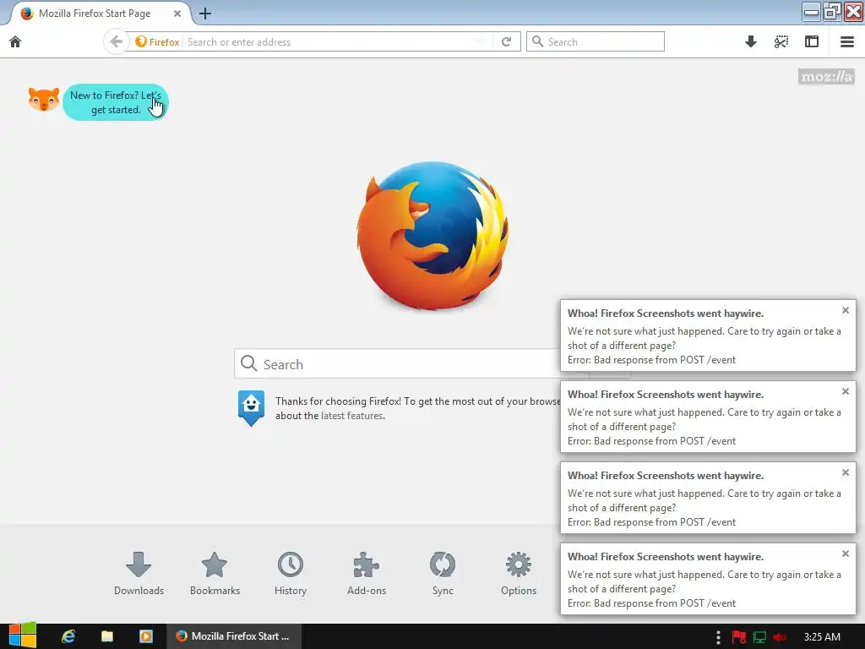Image resolution: width=865 pixels, height=649 pixels.
Task: Click the red flag Action Center tray icon
Action: coord(738,637)
